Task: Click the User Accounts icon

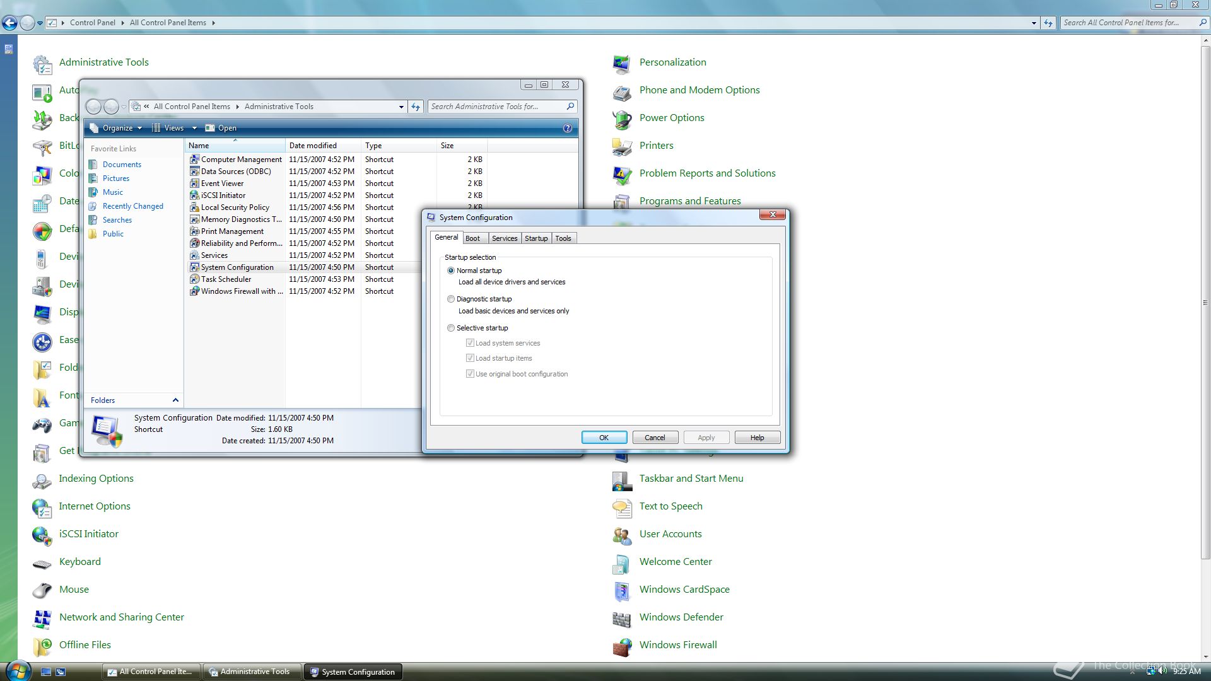Action: pos(622,535)
